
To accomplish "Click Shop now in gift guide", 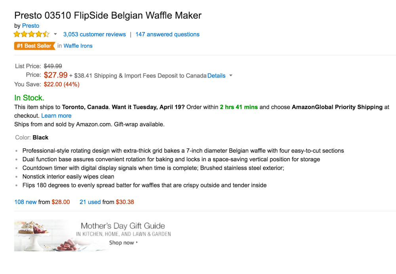I will pyautogui.click(x=122, y=243).
